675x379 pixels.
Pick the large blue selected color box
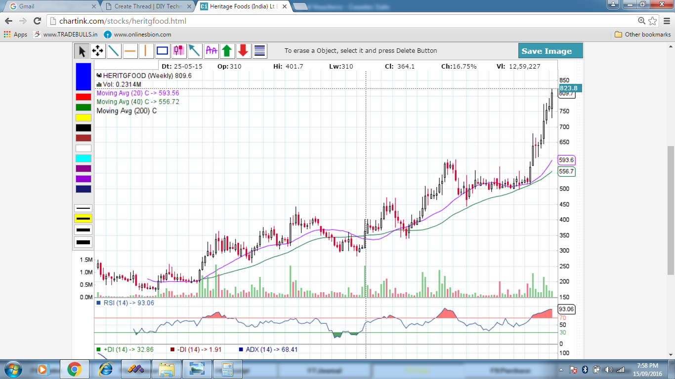point(84,76)
